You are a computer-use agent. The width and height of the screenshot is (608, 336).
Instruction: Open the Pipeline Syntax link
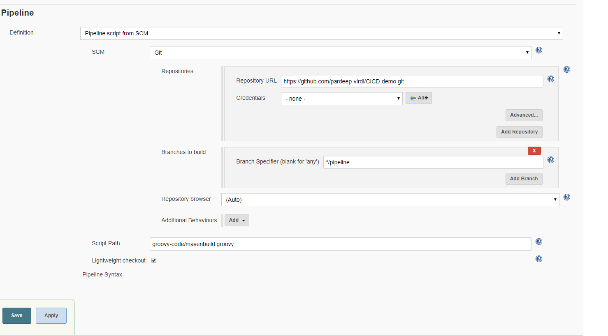pos(102,274)
